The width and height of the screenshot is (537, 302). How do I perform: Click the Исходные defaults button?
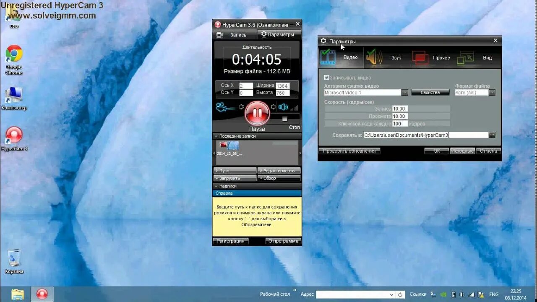462,151
